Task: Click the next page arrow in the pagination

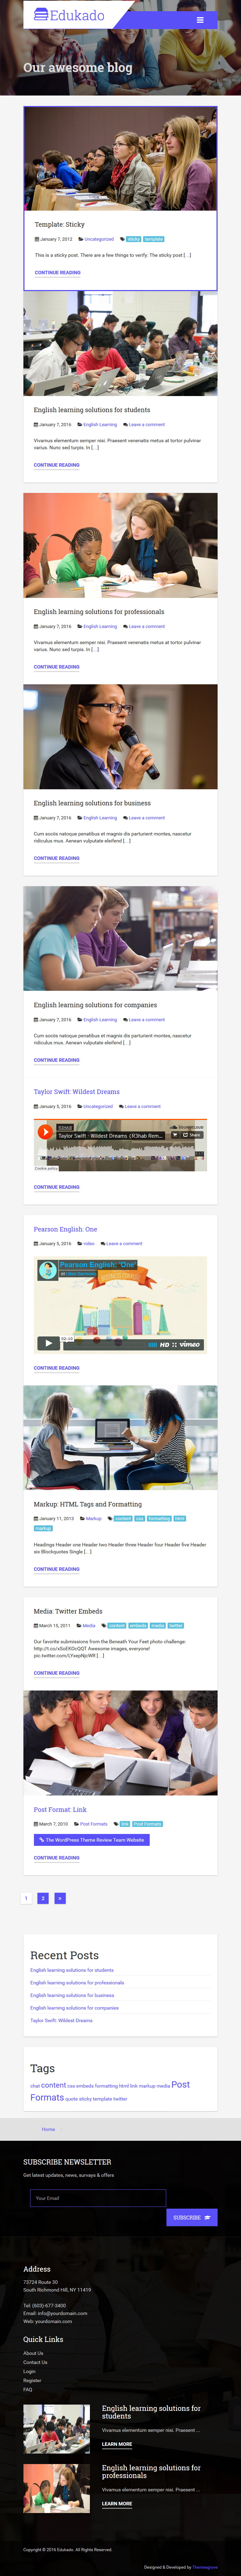Action: 60,1898
